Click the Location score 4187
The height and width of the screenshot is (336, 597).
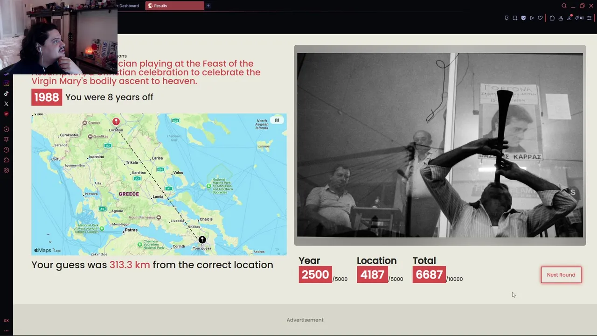coord(372,274)
